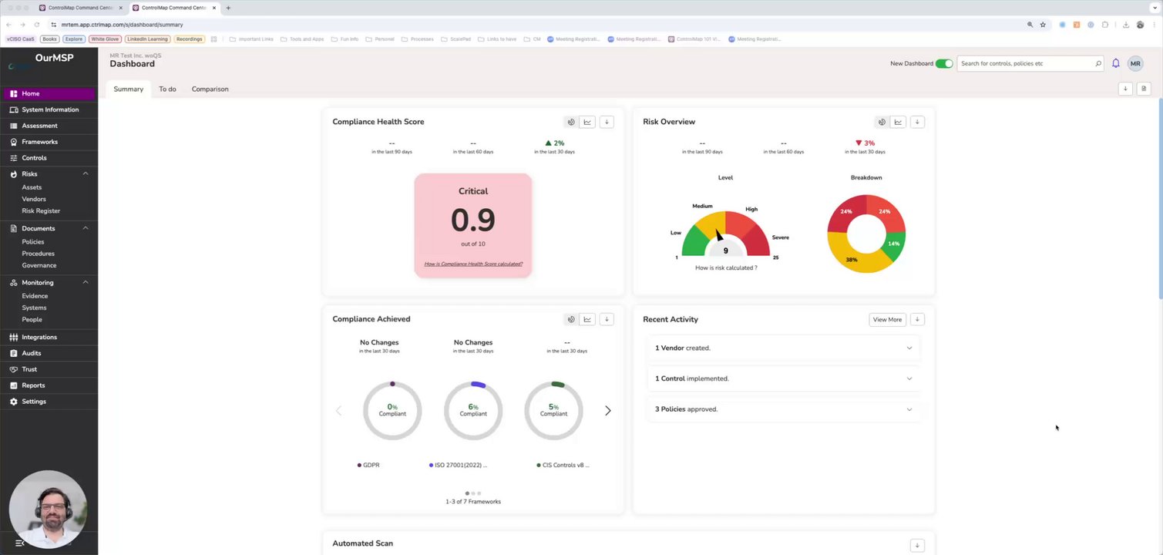Click the dashboard download arrow under the avatar
This screenshot has height=555, width=1163.
point(1125,89)
